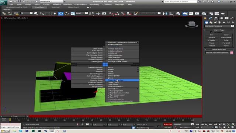
Task: Open the selection filter All dropdown
Action: click(x=27, y=13)
